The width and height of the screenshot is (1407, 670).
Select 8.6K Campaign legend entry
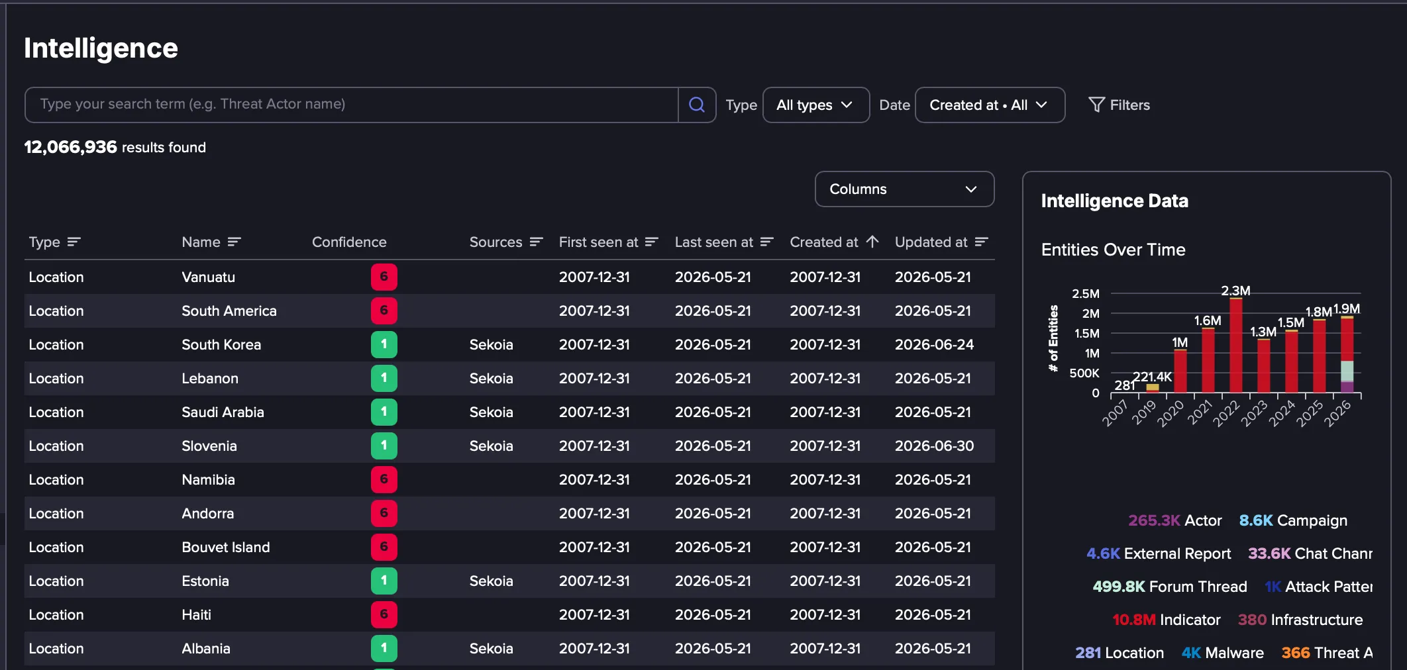pyautogui.click(x=1293, y=520)
